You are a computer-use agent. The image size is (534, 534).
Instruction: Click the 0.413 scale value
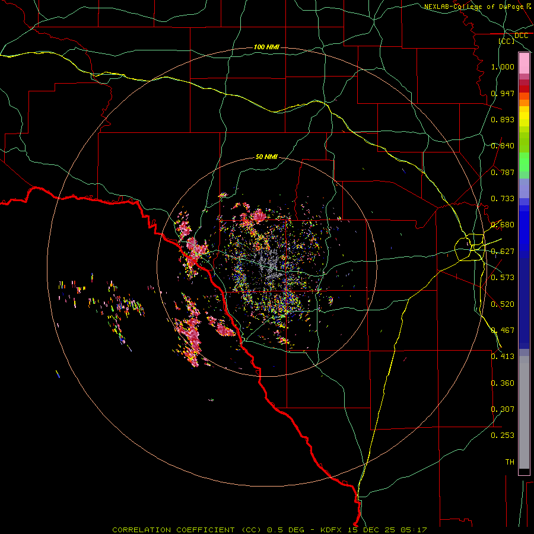503,357
